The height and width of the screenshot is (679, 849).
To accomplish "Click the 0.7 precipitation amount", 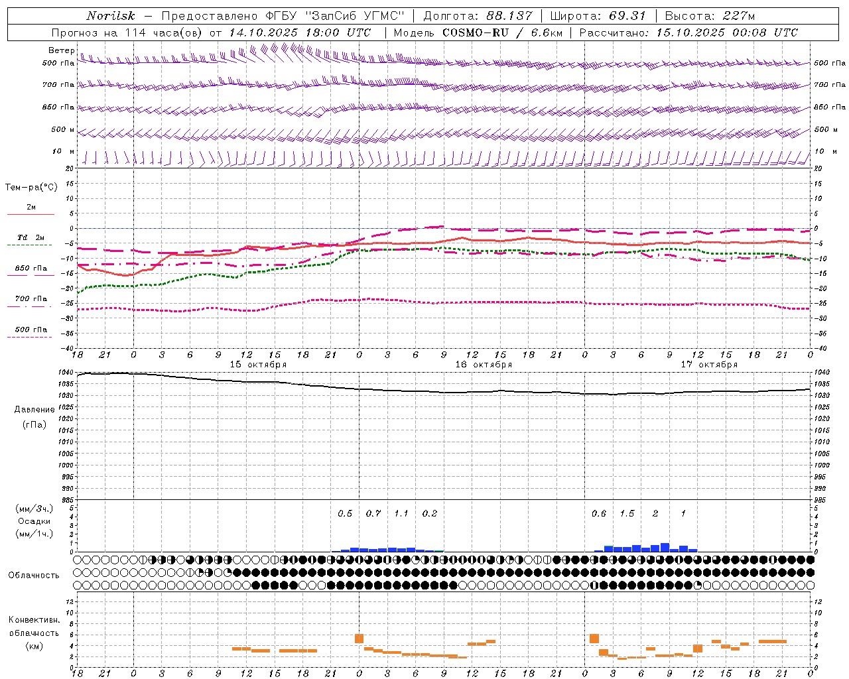I will (373, 514).
